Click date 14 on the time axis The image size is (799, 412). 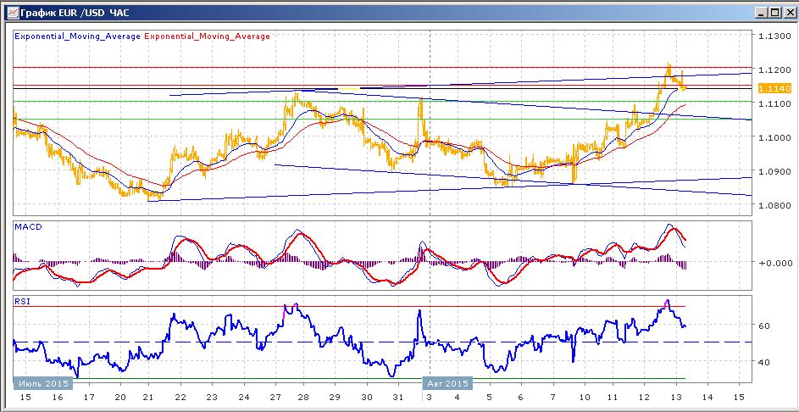click(x=707, y=398)
